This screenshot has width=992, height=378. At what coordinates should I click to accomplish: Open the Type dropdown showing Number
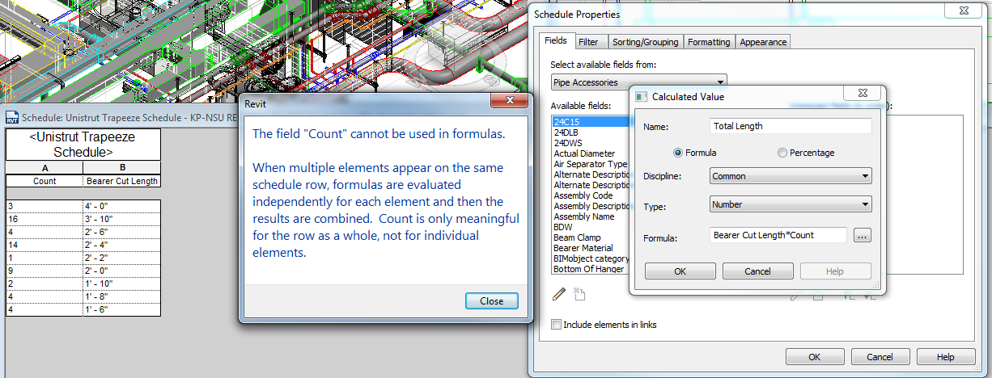pos(791,204)
